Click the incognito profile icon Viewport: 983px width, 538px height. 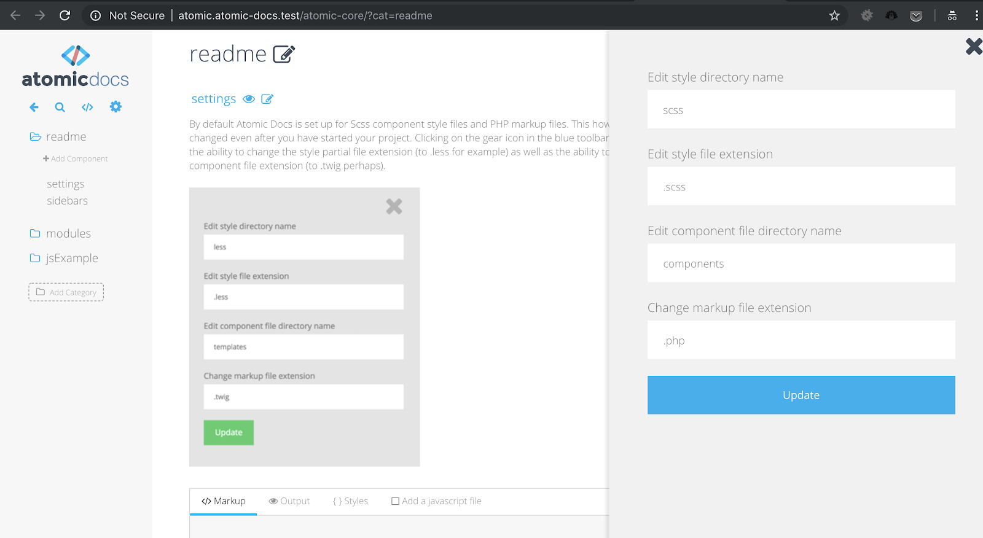(x=952, y=15)
